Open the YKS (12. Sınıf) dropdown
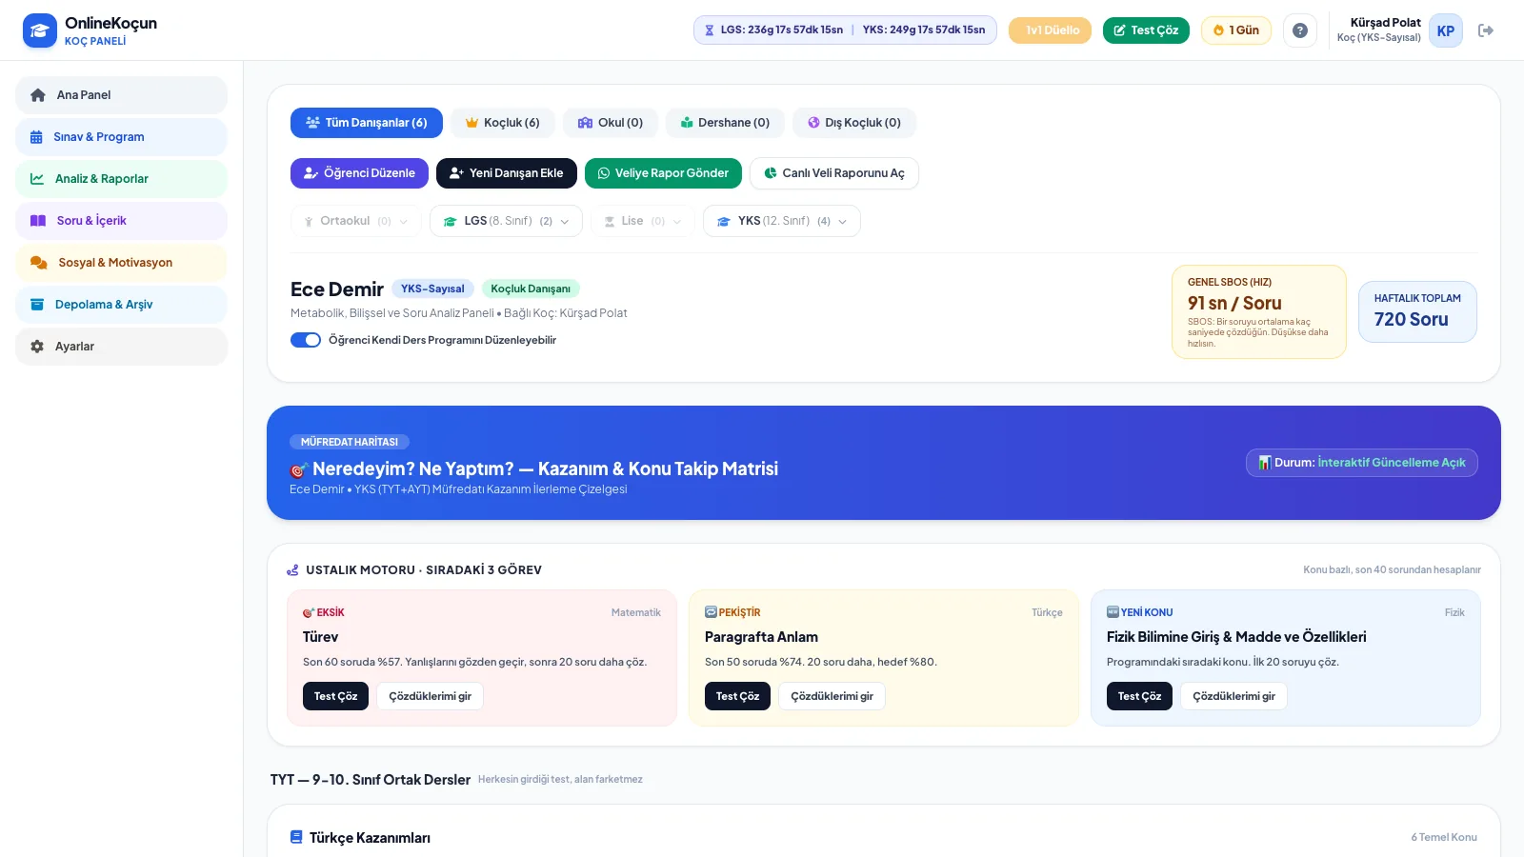1524x857 pixels. coord(782,221)
